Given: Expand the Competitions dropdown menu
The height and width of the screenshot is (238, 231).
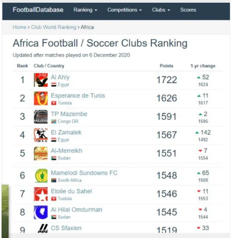Looking at the screenshot, I should (x=125, y=10).
